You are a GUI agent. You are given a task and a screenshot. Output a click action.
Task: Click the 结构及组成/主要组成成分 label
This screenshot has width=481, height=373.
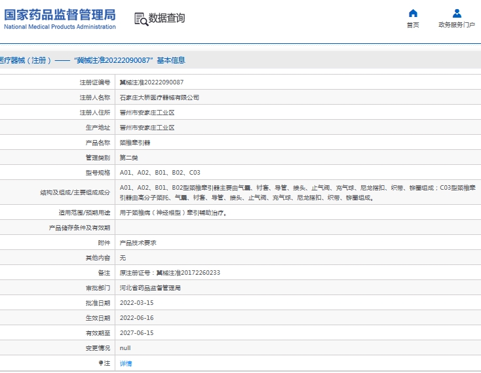pos(75,192)
